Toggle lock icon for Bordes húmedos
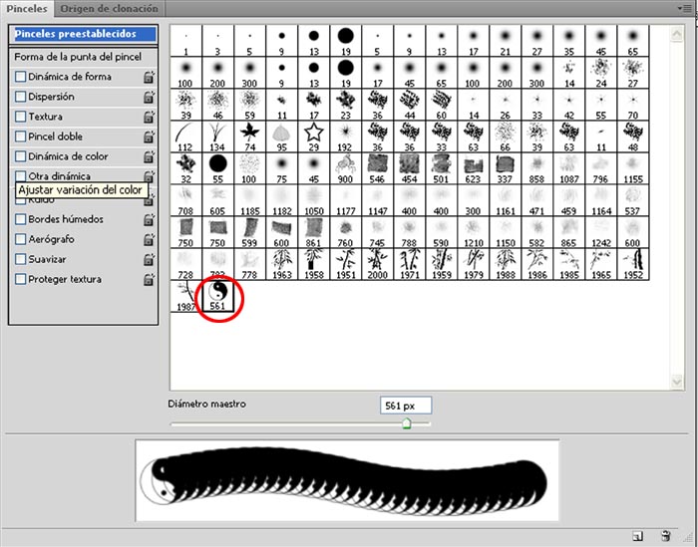 (x=149, y=219)
